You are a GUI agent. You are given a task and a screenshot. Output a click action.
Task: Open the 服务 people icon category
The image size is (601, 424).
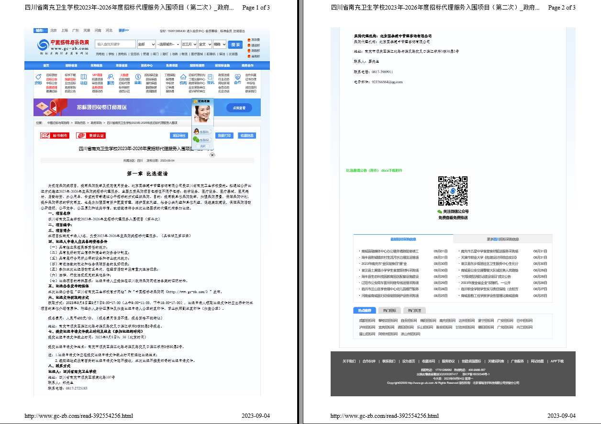tap(111, 79)
